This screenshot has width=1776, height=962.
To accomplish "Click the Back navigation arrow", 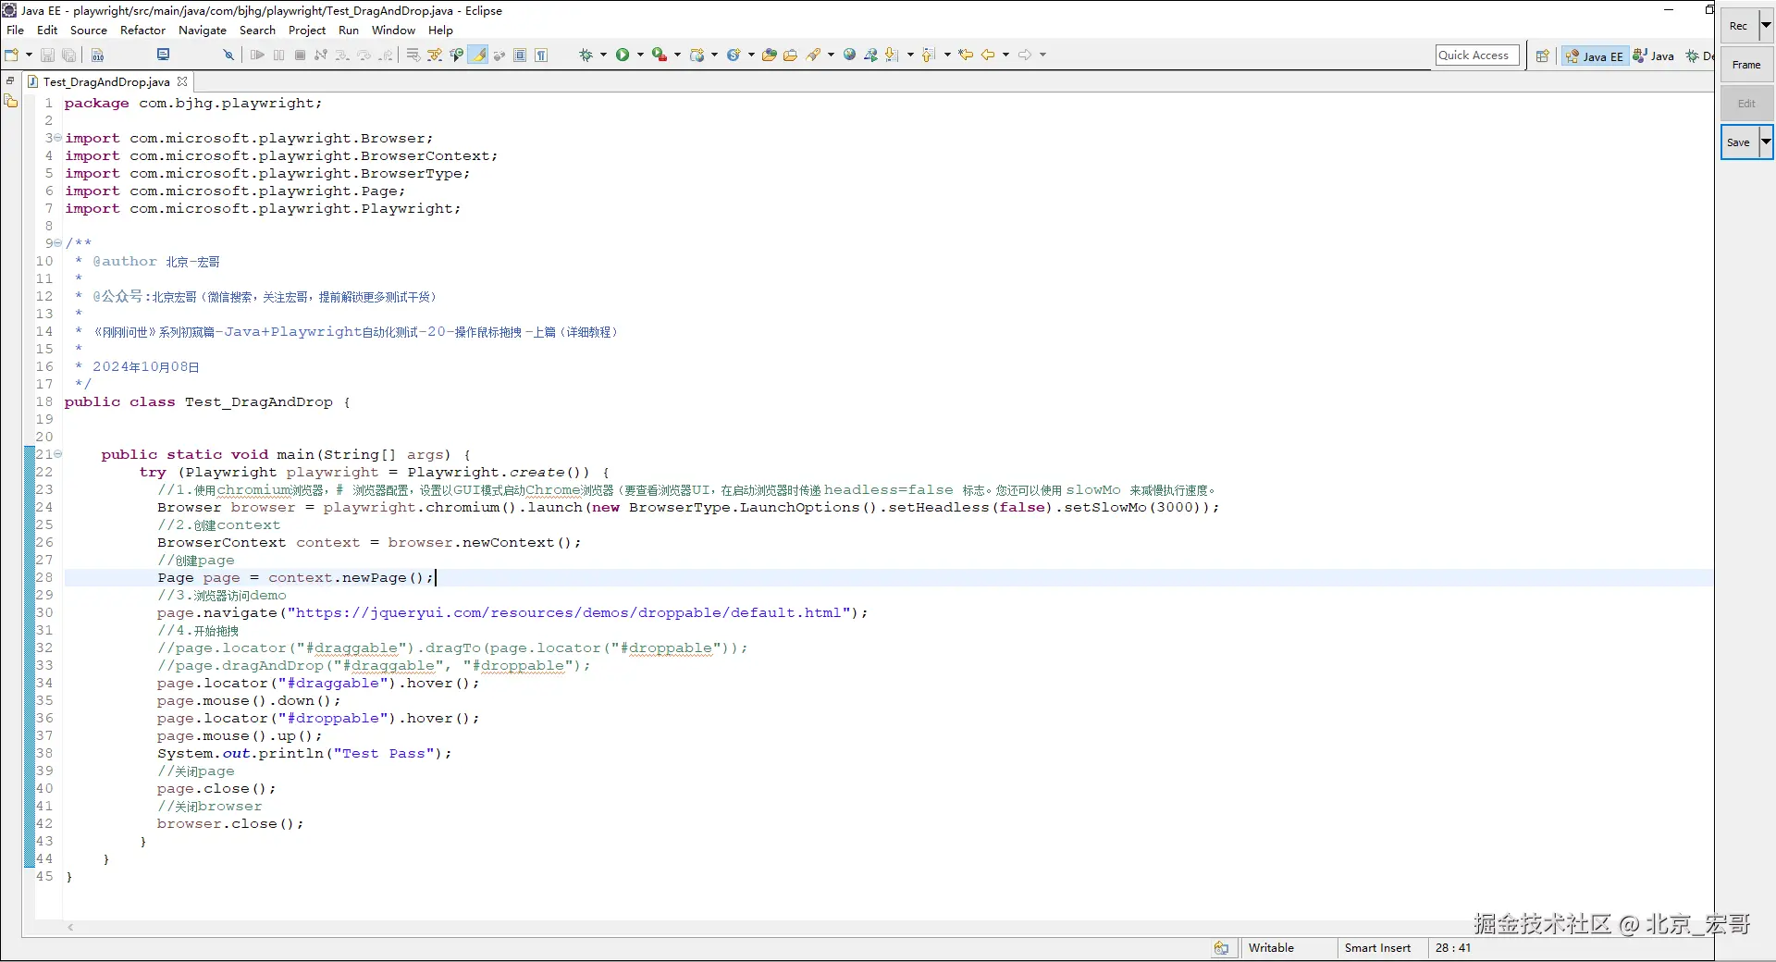I will [x=988, y=55].
